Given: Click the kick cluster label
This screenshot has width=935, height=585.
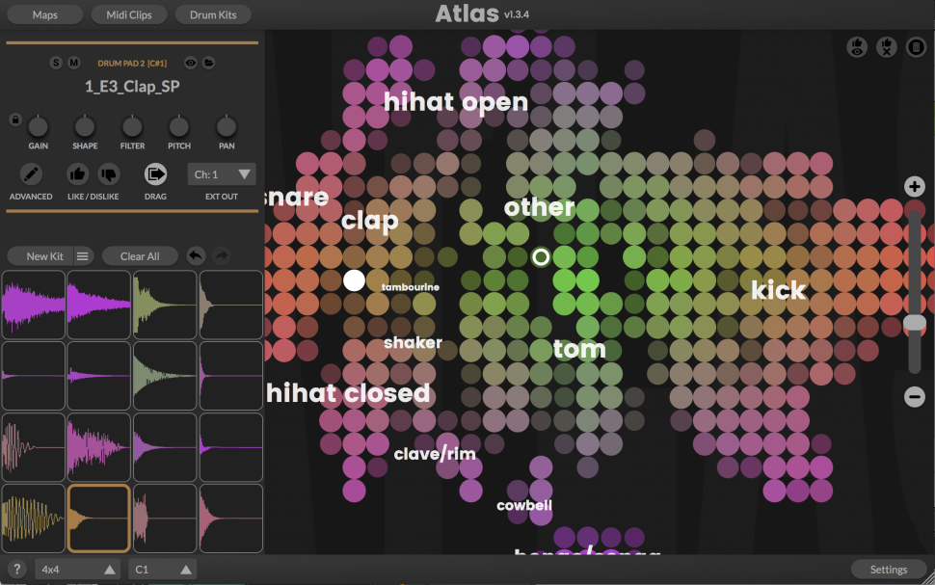Looking at the screenshot, I should pyautogui.click(x=778, y=290).
